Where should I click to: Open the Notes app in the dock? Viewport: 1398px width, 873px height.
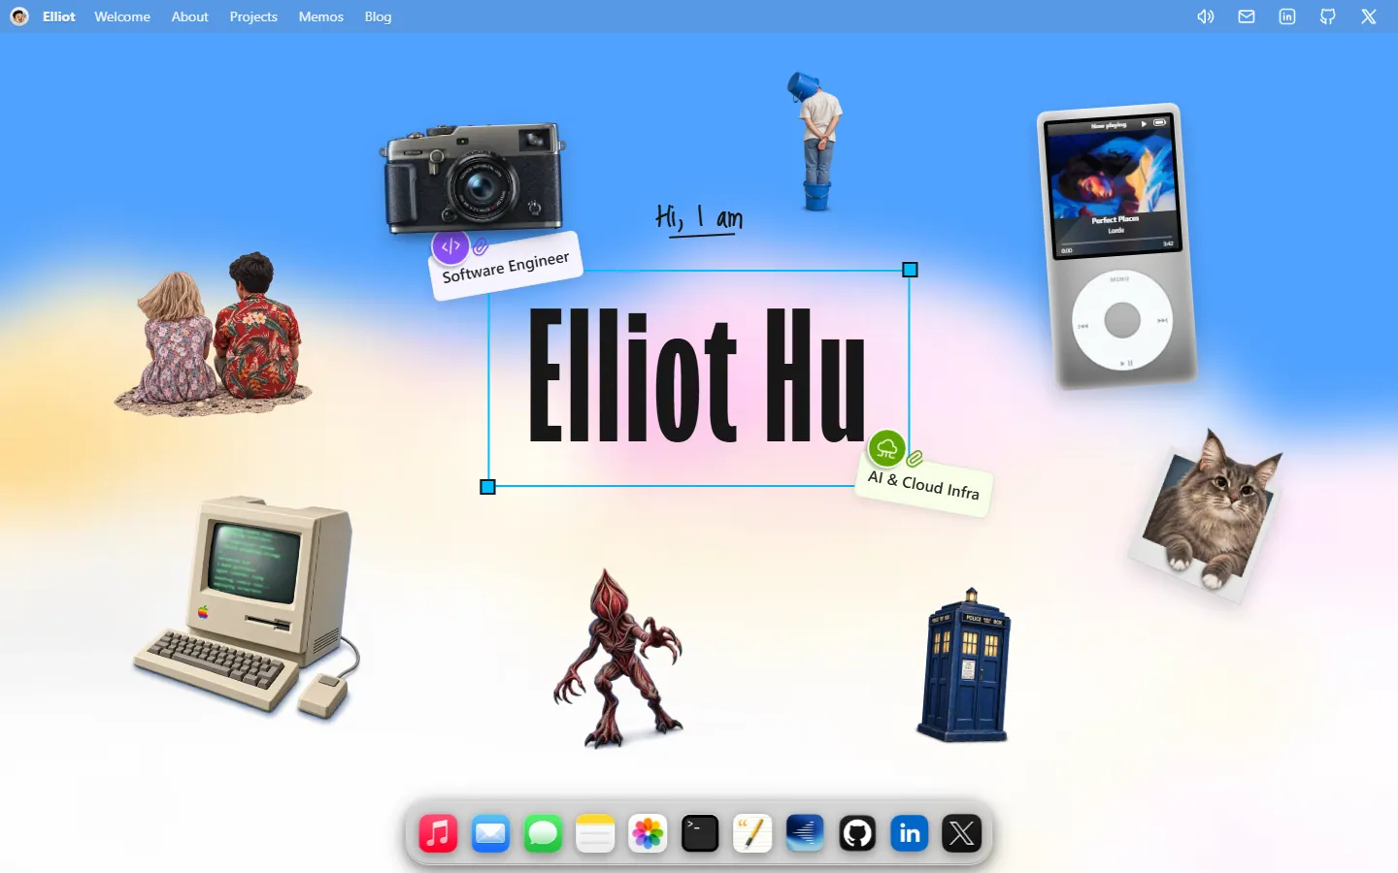(595, 833)
